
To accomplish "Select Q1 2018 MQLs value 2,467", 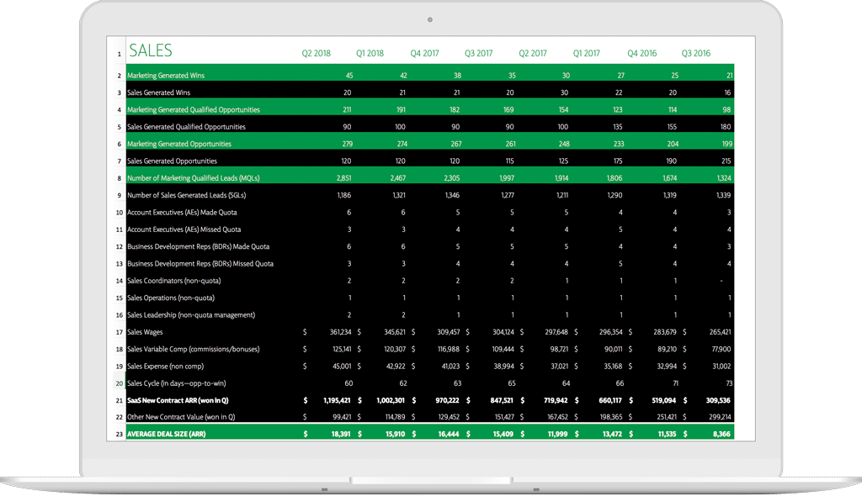I will [x=398, y=178].
